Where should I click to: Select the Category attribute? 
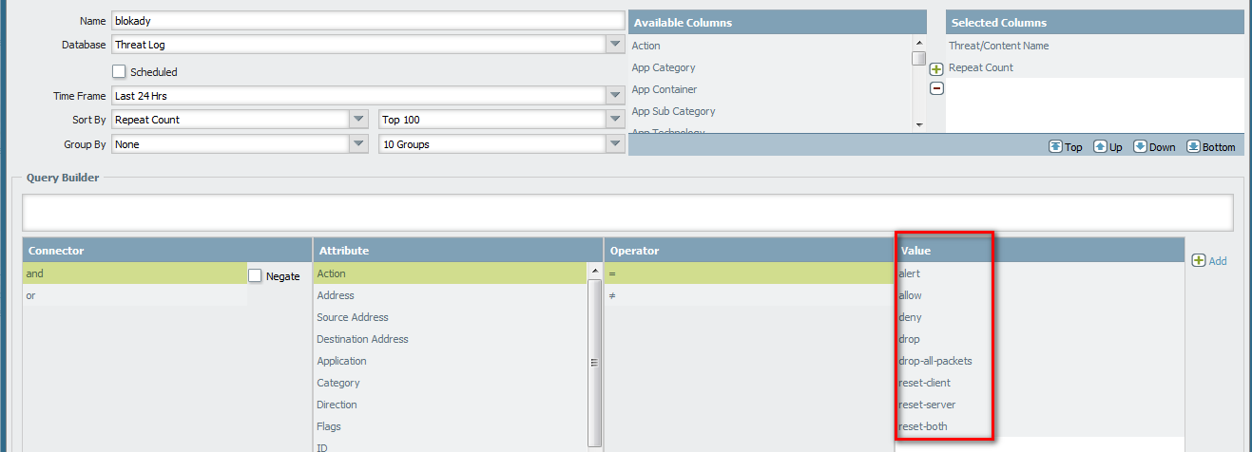point(451,383)
